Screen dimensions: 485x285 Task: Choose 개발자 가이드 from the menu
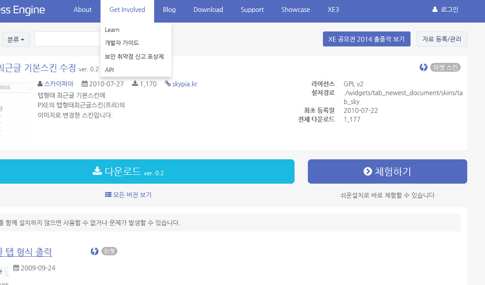coord(122,43)
